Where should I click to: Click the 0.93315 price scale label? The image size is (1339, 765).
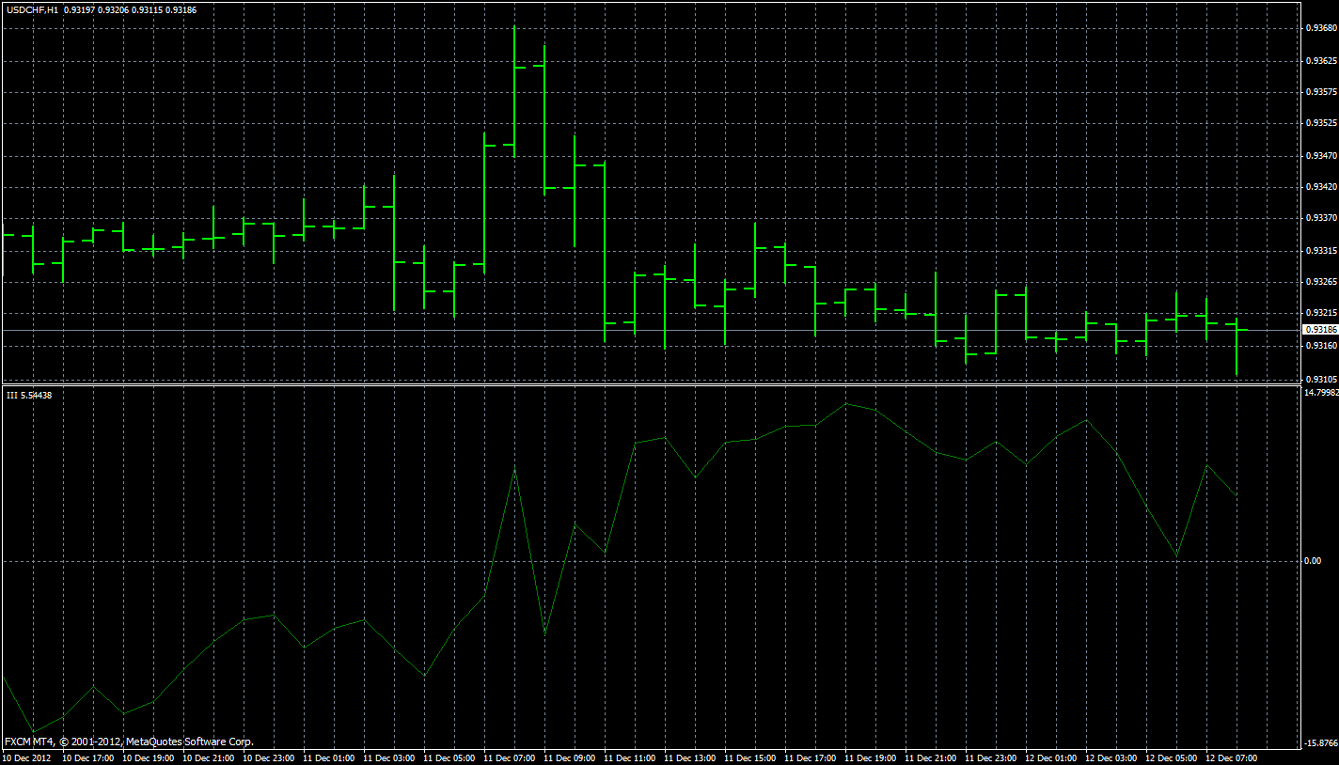pyautogui.click(x=1321, y=251)
